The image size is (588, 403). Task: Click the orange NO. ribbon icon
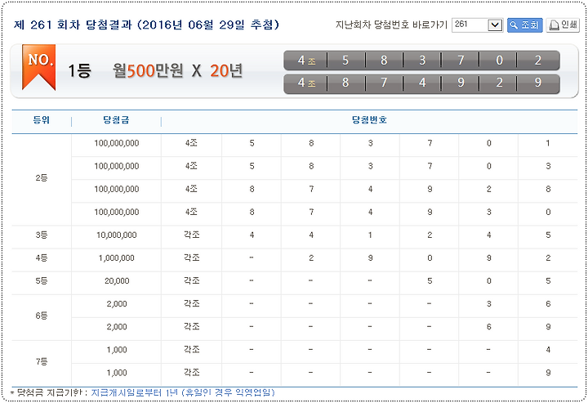pyautogui.click(x=39, y=67)
